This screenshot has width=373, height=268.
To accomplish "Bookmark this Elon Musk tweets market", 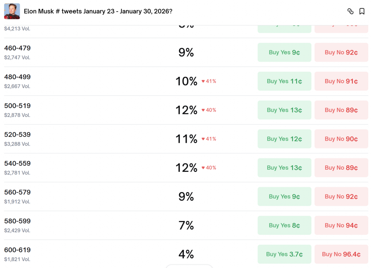I will coord(362,11).
